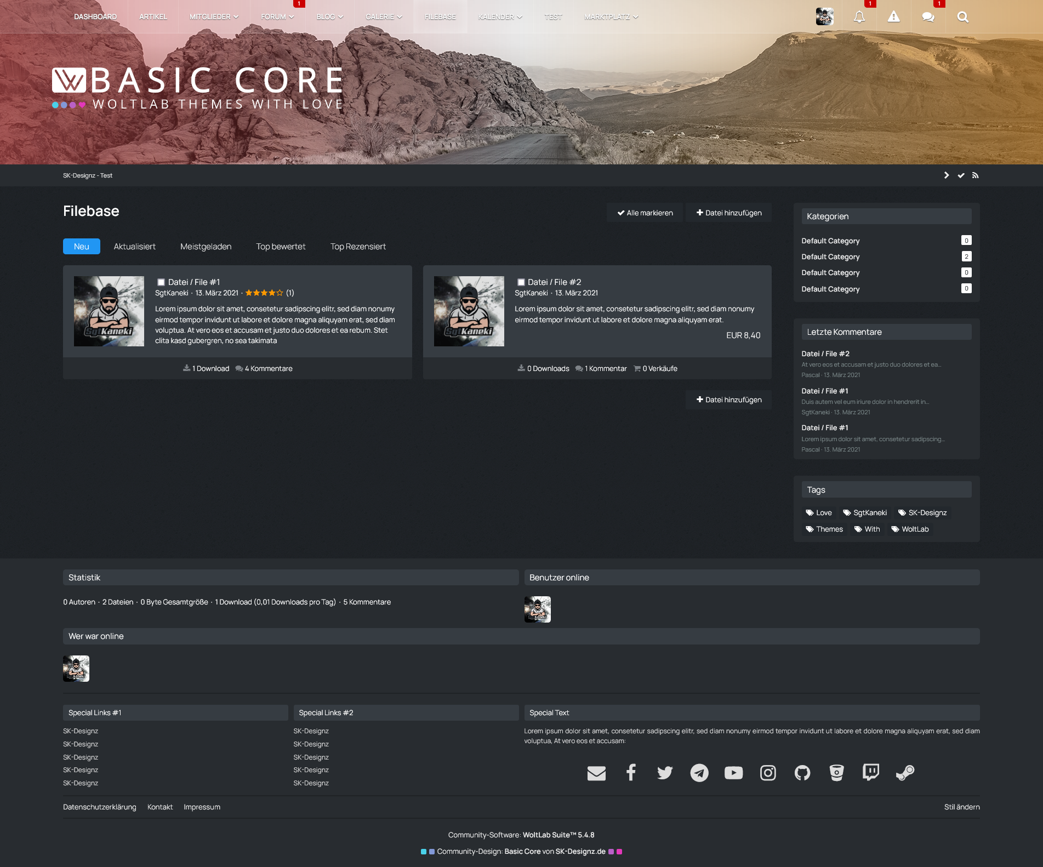Switch to the Meistgeladen tab

(x=206, y=247)
